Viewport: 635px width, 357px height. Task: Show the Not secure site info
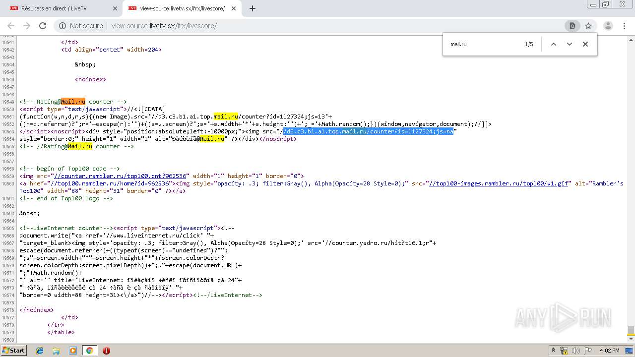point(81,26)
